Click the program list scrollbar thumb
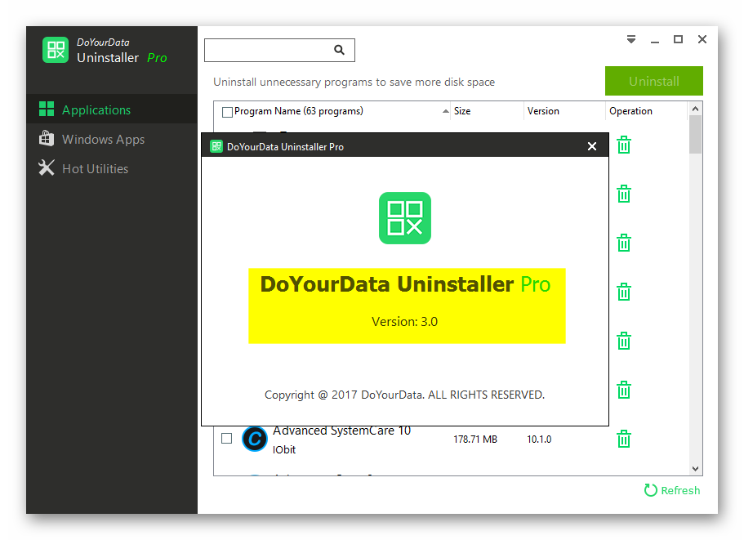The width and height of the screenshot is (744, 540). tap(696, 134)
